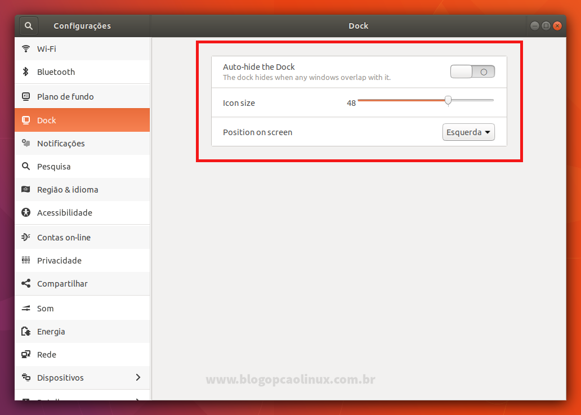The width and height of the screenshot is (581, 415).
Task: Select Rede network settings
Action: (82, 355)
